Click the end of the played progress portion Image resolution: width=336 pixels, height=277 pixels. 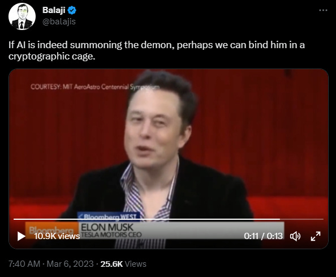click(x=280, y=219)
